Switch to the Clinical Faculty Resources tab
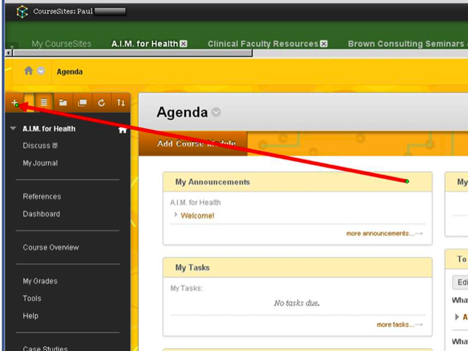Viewport: 468px width, 351px height. click(x=263, y=44)
